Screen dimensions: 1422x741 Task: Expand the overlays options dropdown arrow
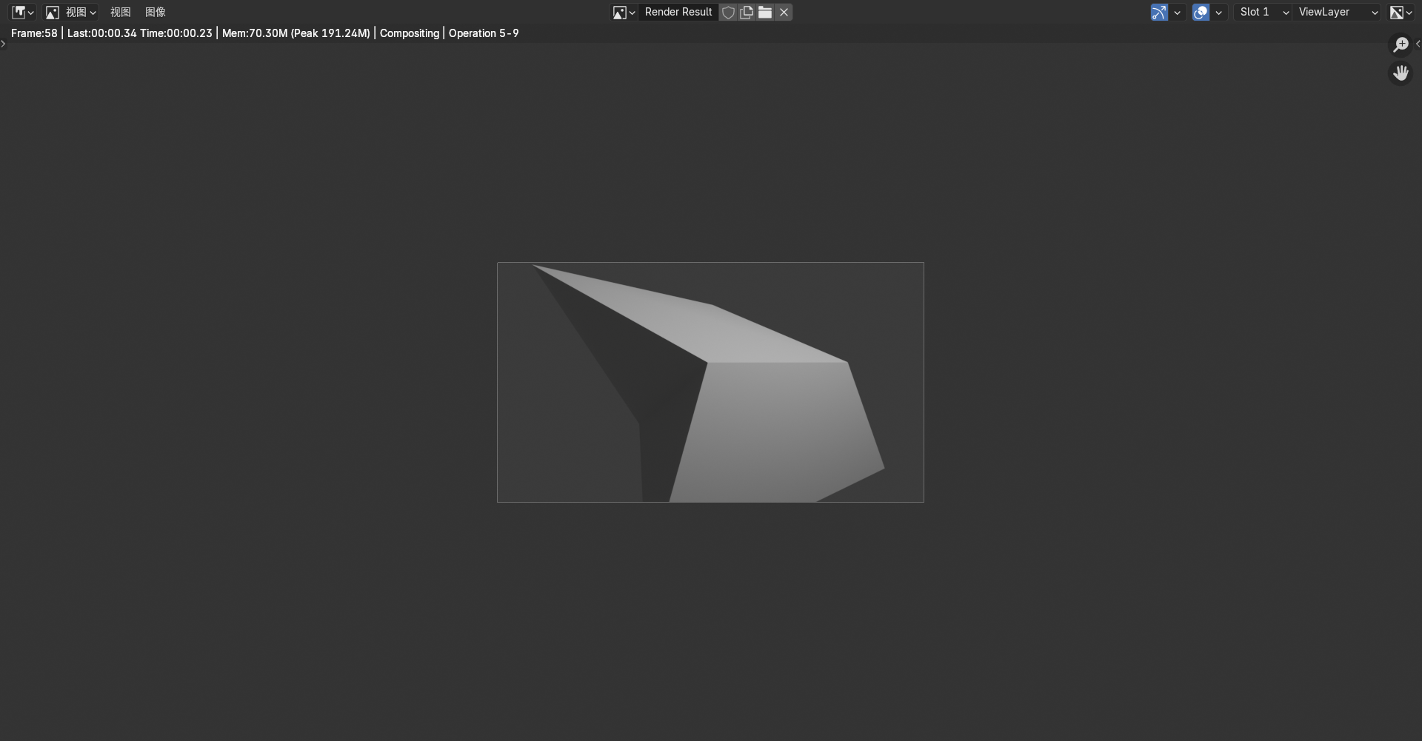(x=1218, y=12)
